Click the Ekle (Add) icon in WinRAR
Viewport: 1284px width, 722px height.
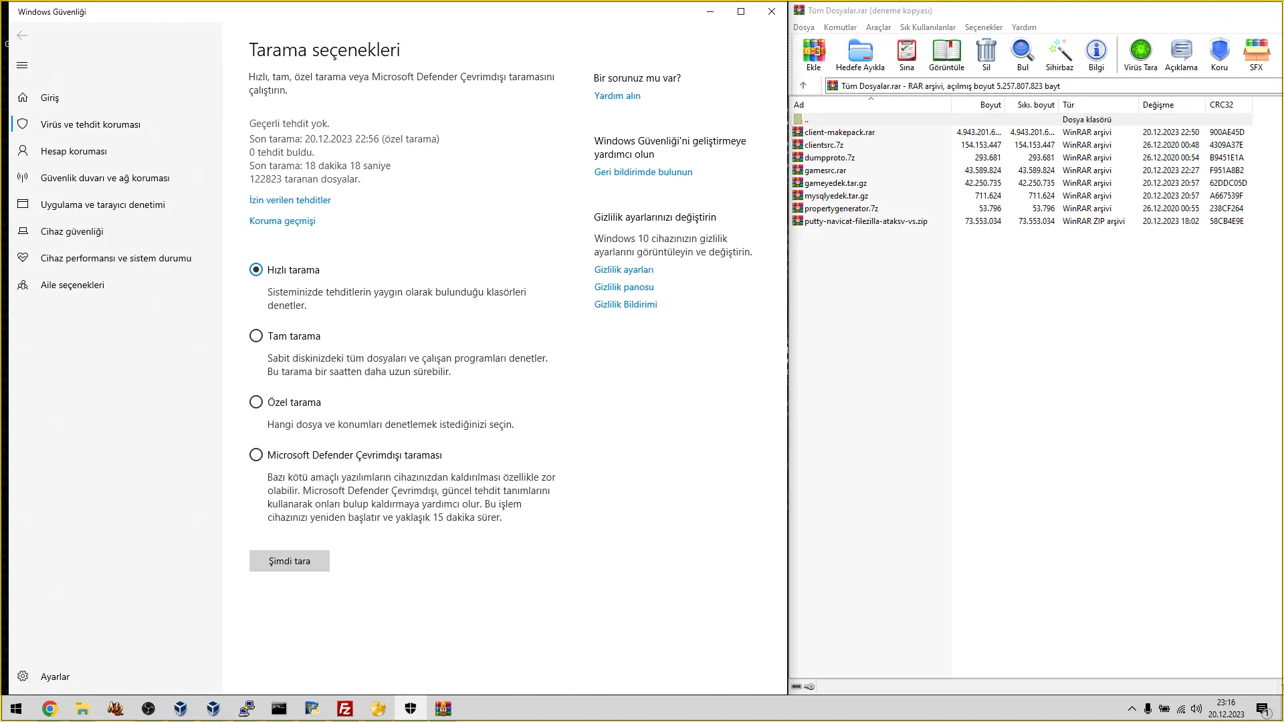813,55
